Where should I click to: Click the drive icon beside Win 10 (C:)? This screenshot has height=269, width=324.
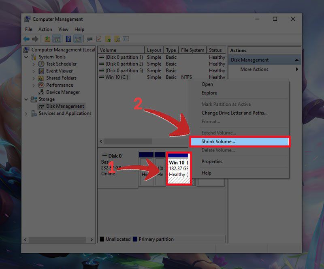pyautogui.click(x=102, y=77)
